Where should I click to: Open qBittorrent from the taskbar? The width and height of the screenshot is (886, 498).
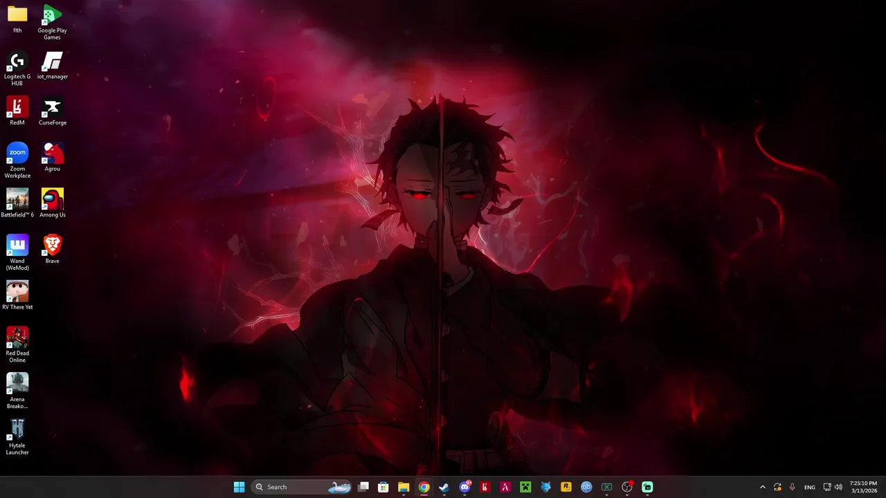586,487
